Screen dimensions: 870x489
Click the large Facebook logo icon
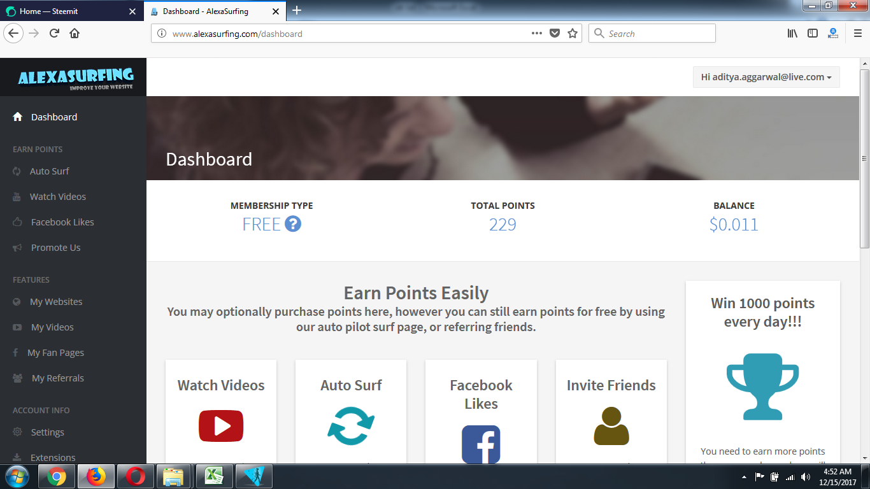481,444
